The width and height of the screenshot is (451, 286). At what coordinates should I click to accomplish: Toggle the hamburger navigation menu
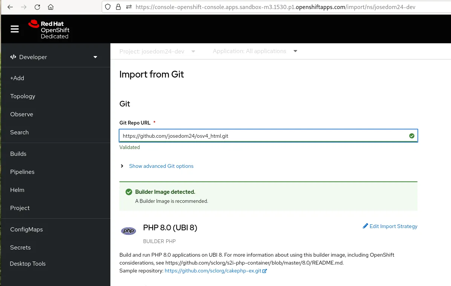click(15, 29)
